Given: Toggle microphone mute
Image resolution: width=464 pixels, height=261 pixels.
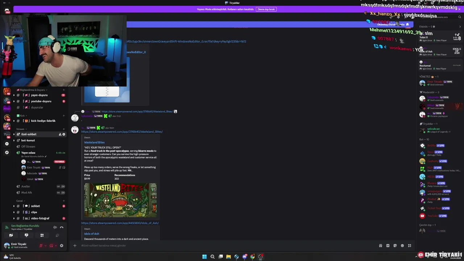Looking at the screenshot, I should click(x=41, y=246).
